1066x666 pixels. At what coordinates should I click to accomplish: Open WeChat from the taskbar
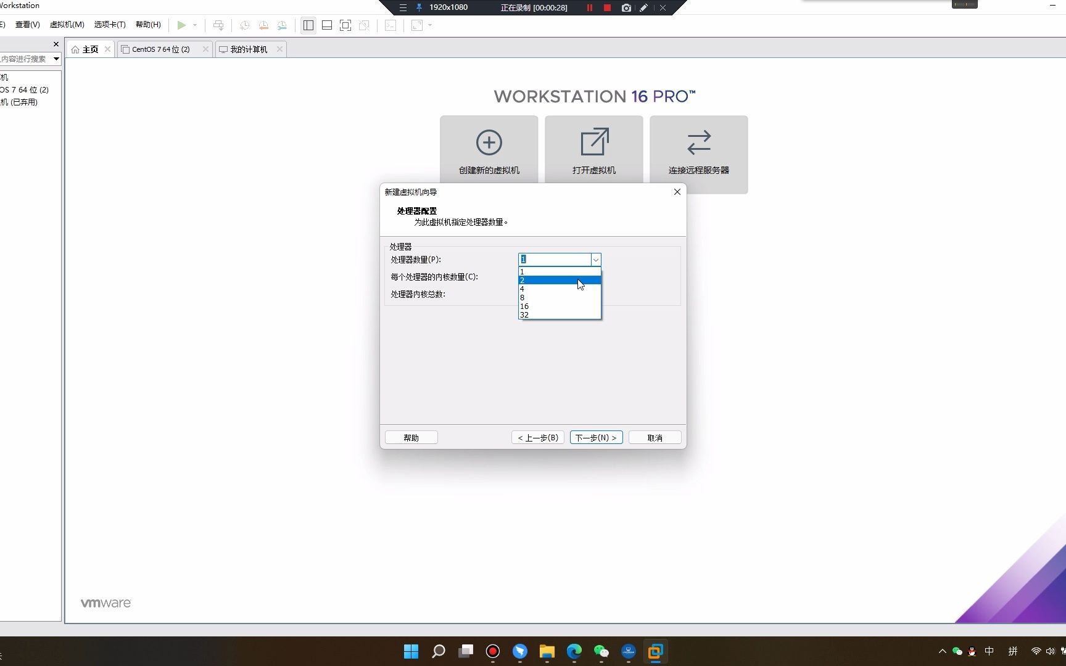[601, 651]
